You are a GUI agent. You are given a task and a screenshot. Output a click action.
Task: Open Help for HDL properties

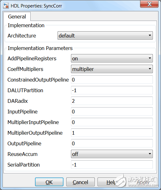112,182
